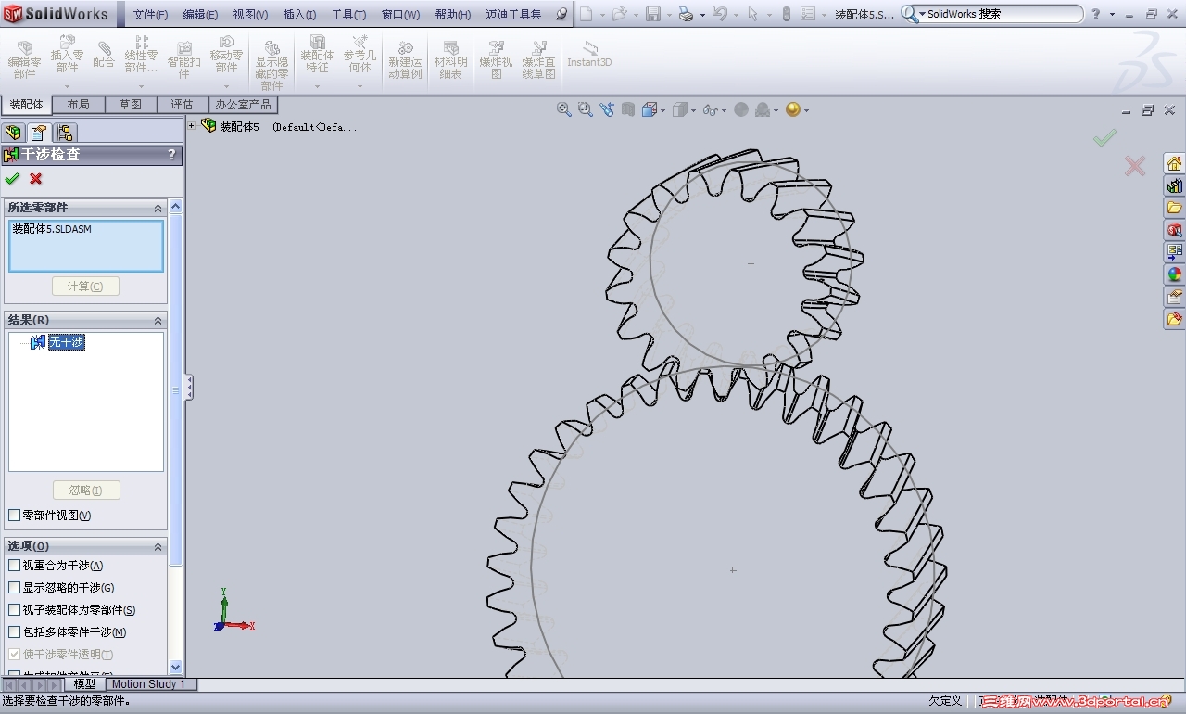Image resolution: width=1186 pixels, height=714 pixels.
Task: Enable the 零部件视图 checkbox
Action: (14, 516)
